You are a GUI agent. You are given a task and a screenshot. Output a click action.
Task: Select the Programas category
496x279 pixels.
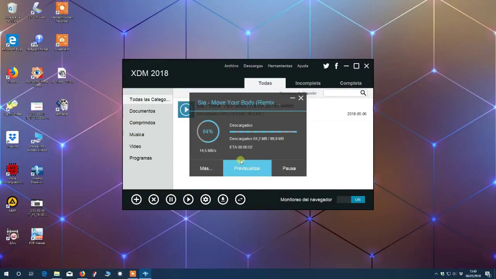coord(141,158)
